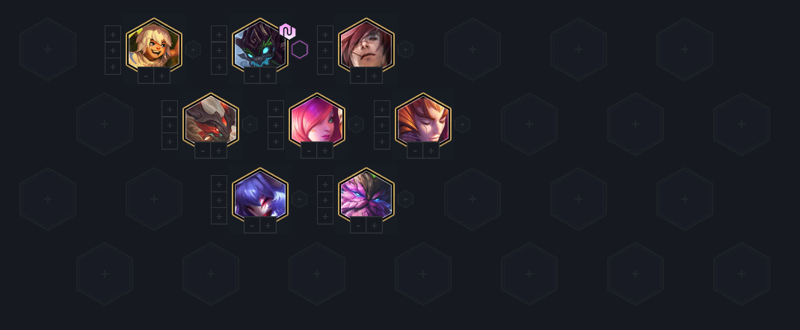Add middle item slot for purple-haired champion
The height and width of the screenshot is (330, 800).
point(219,200)
